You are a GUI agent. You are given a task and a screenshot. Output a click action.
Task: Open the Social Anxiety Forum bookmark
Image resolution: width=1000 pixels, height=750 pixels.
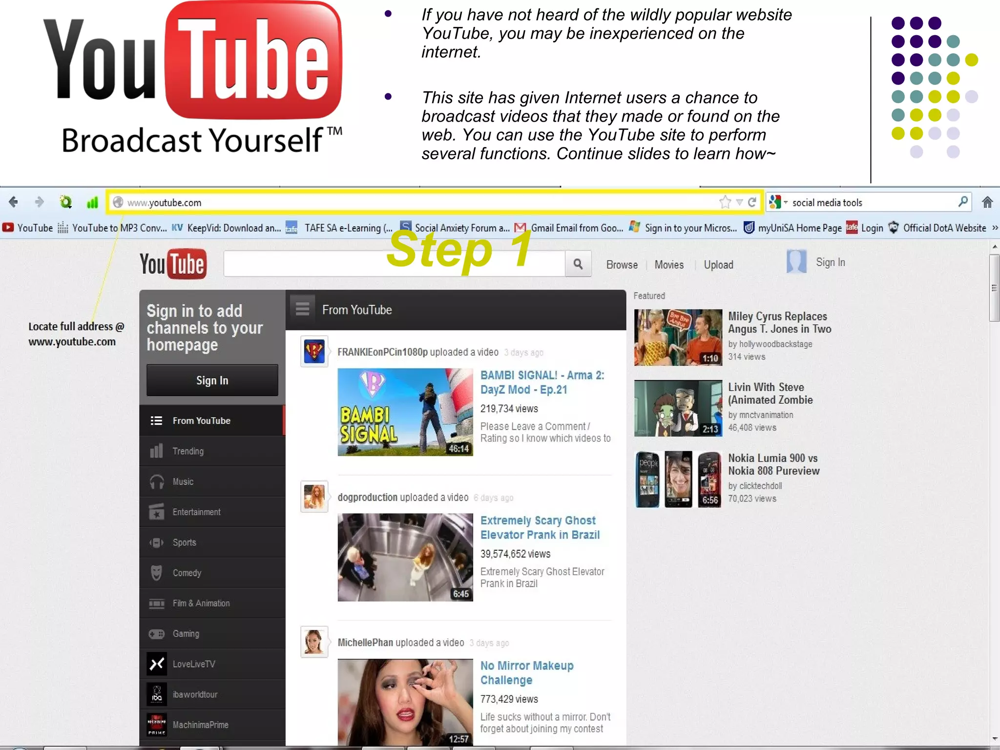[455, 228]
